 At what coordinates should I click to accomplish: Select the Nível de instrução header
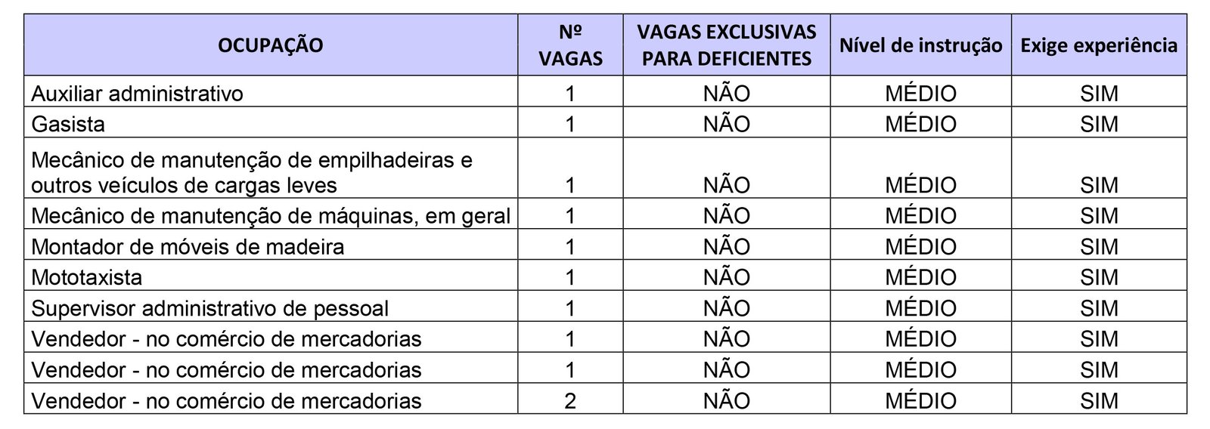[920, 45]
